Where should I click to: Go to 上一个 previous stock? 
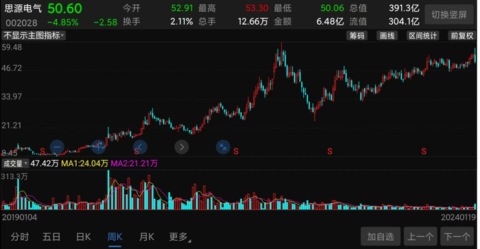point(420,237)
